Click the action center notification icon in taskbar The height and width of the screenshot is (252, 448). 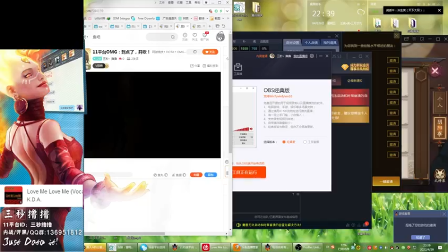pos(440,247)
